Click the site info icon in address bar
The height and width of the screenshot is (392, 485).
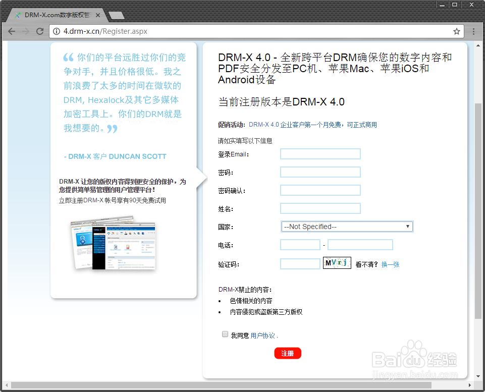[x=57, y=31]
